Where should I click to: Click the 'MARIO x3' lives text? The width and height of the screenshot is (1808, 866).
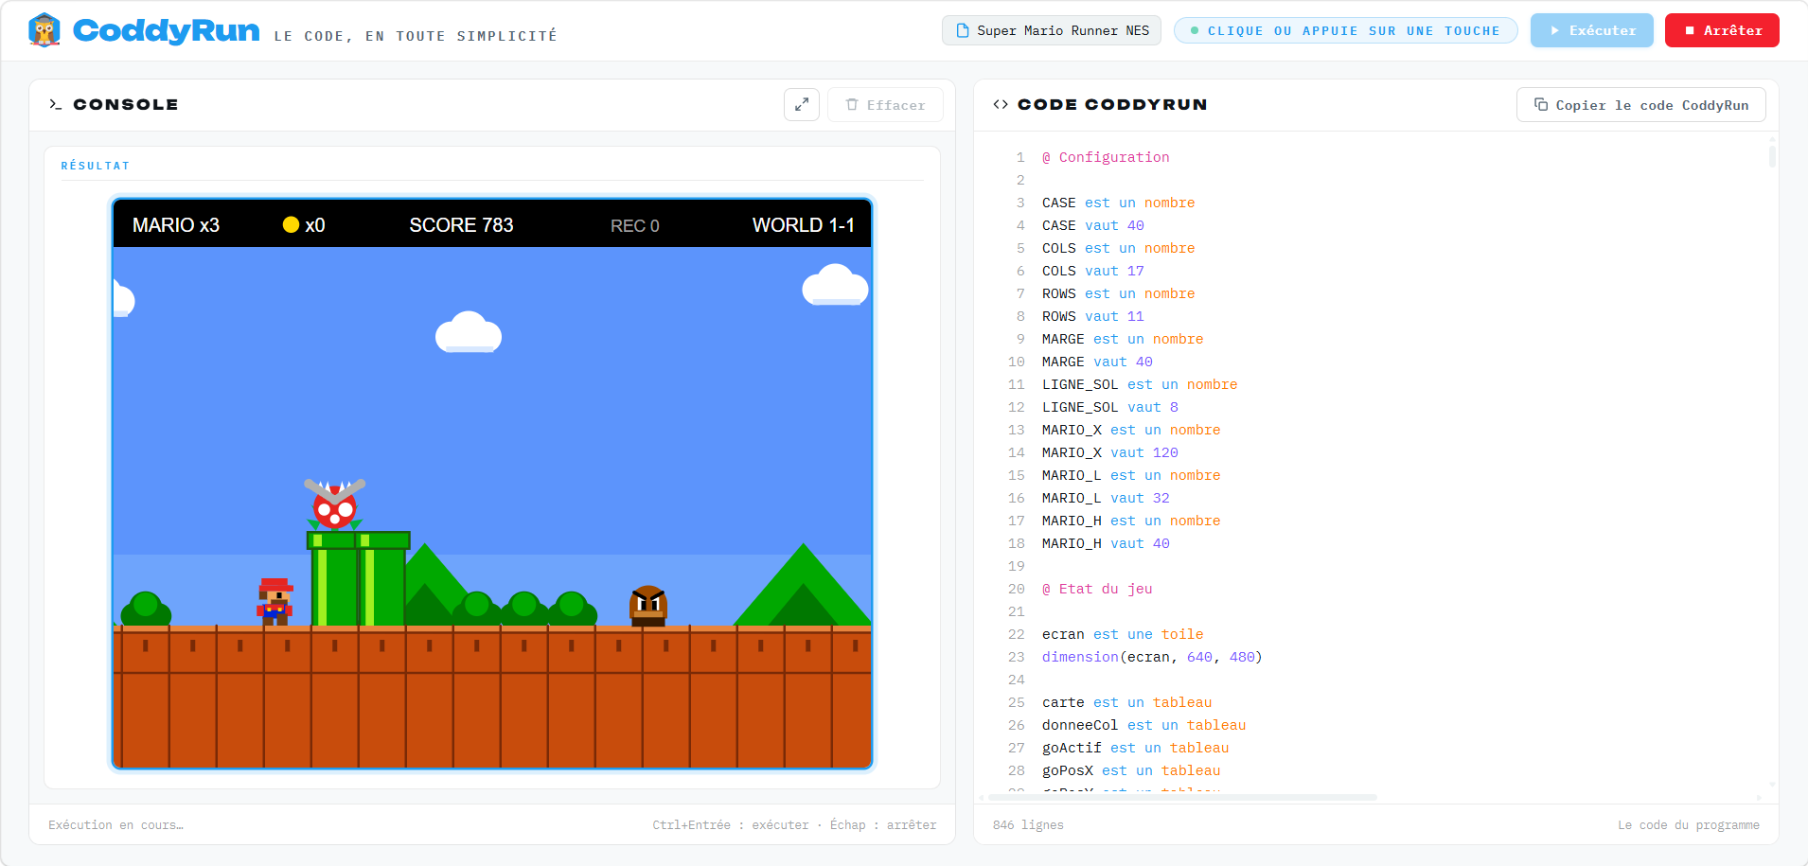pos(176,224)
